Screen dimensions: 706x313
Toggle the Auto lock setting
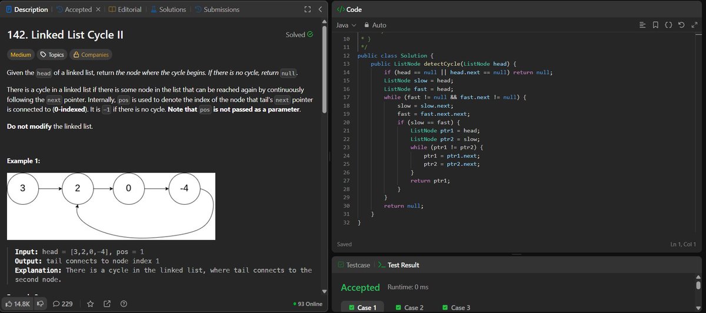tap(375, 25)
